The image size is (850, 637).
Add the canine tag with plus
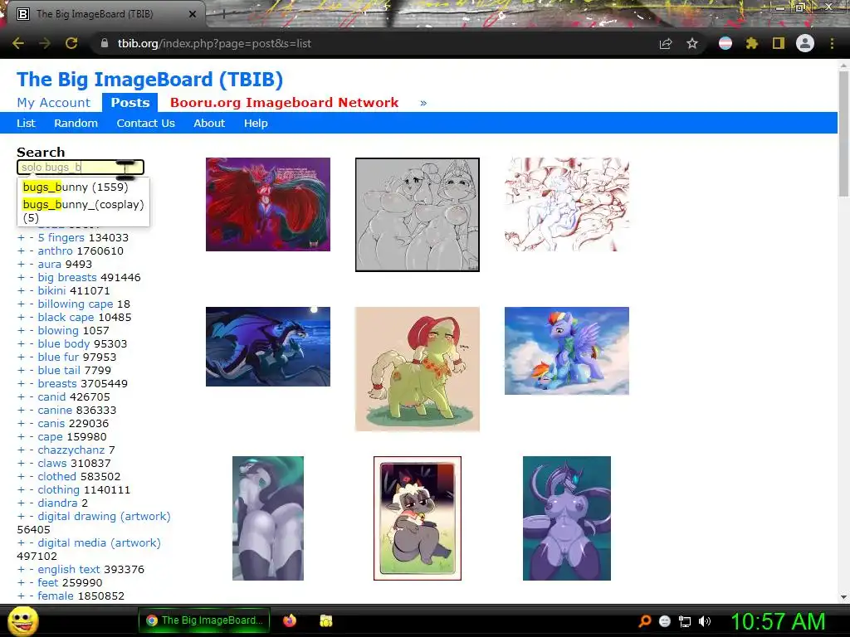[x=21, y=410]
